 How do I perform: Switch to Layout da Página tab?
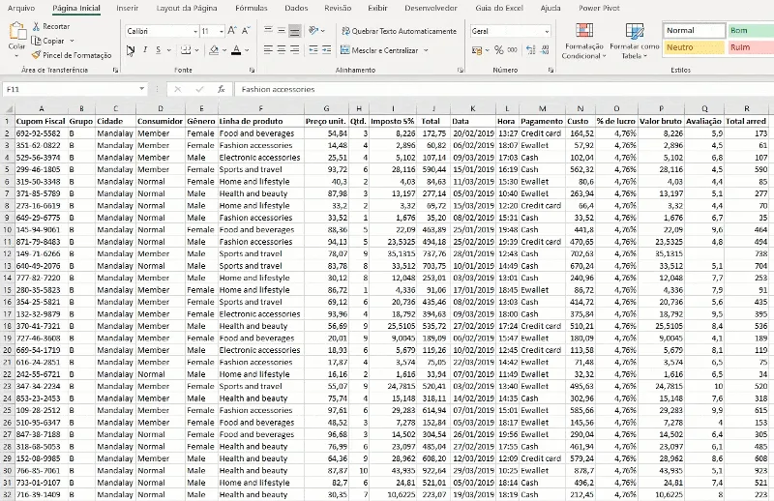[x=187, y=8]
